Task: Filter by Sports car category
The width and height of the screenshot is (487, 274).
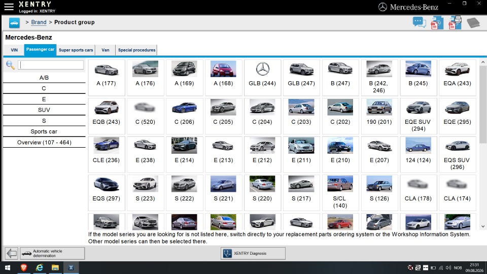Action: point(44,131)
